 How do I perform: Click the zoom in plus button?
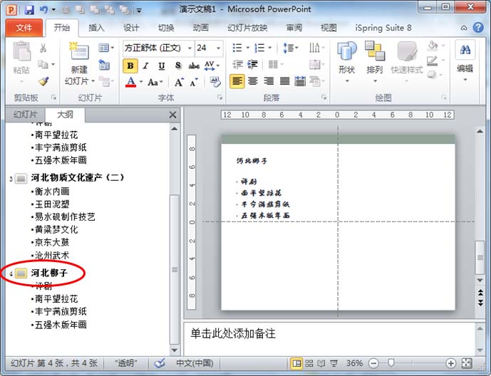point(451,363)
